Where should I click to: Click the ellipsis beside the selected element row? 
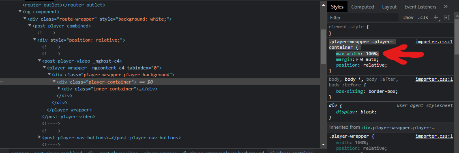click(x=2, y=82)
